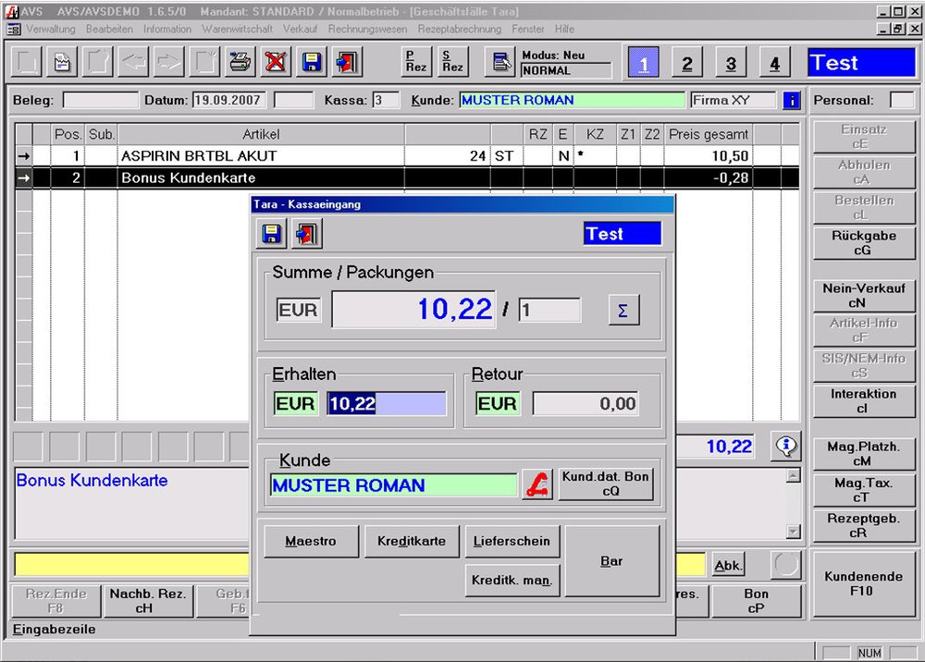Viewport: 925px width, 662px height.
Task: Click into the Erhalten amount field
Action: click(386, 404)
